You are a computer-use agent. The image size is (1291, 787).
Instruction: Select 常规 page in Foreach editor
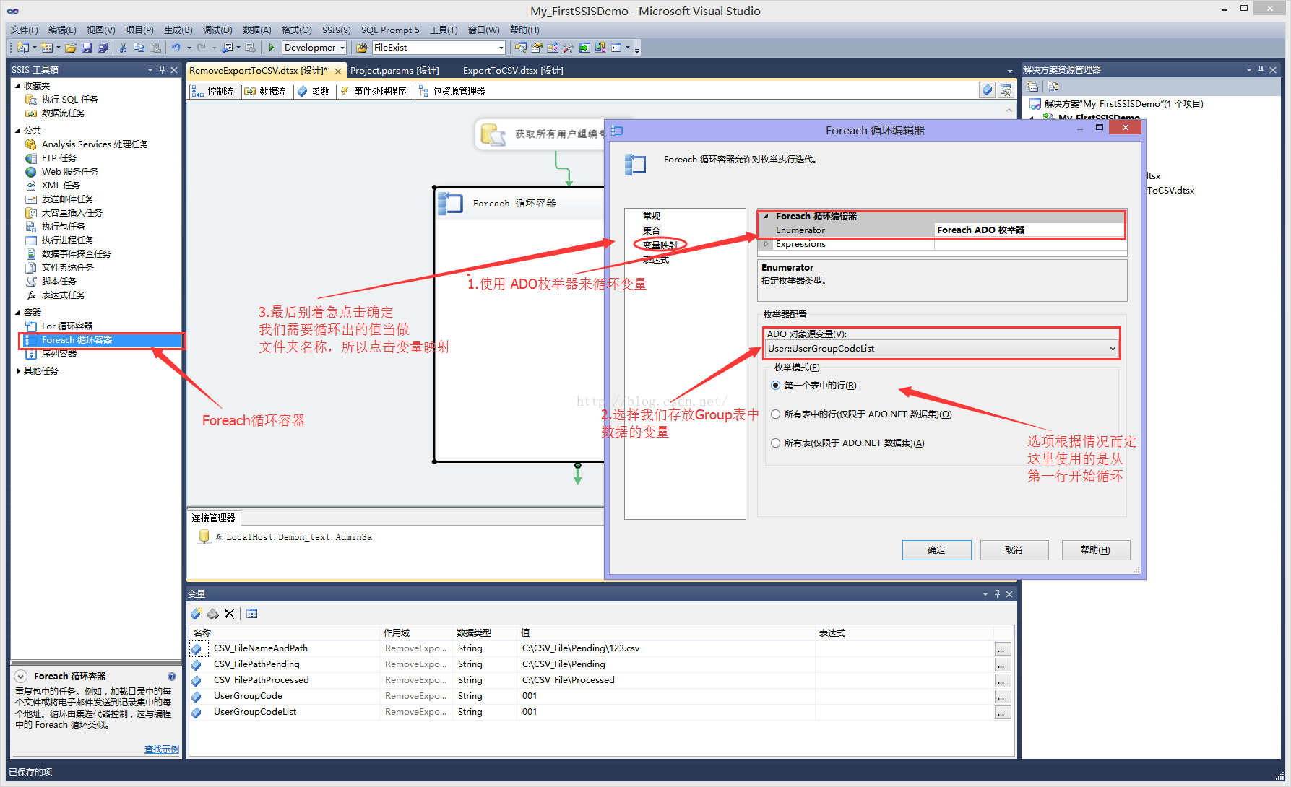(x=652, y=217)
